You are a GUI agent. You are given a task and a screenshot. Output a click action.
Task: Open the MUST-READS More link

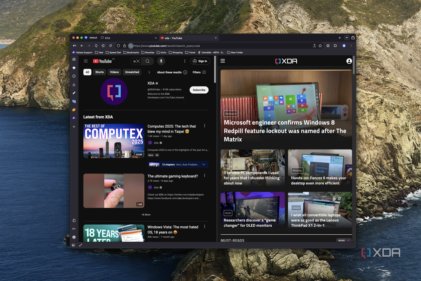pos(344,240)
